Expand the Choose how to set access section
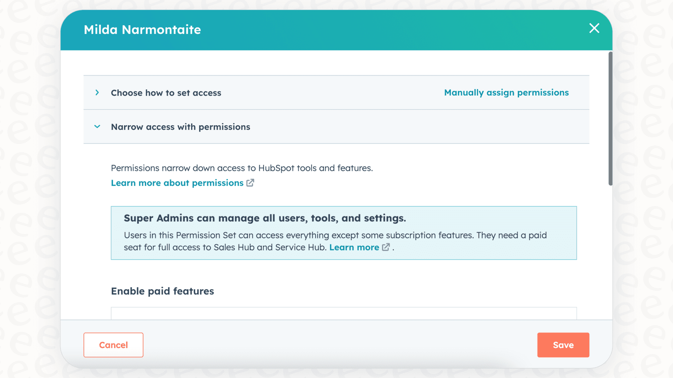 [x=166, y=92]
